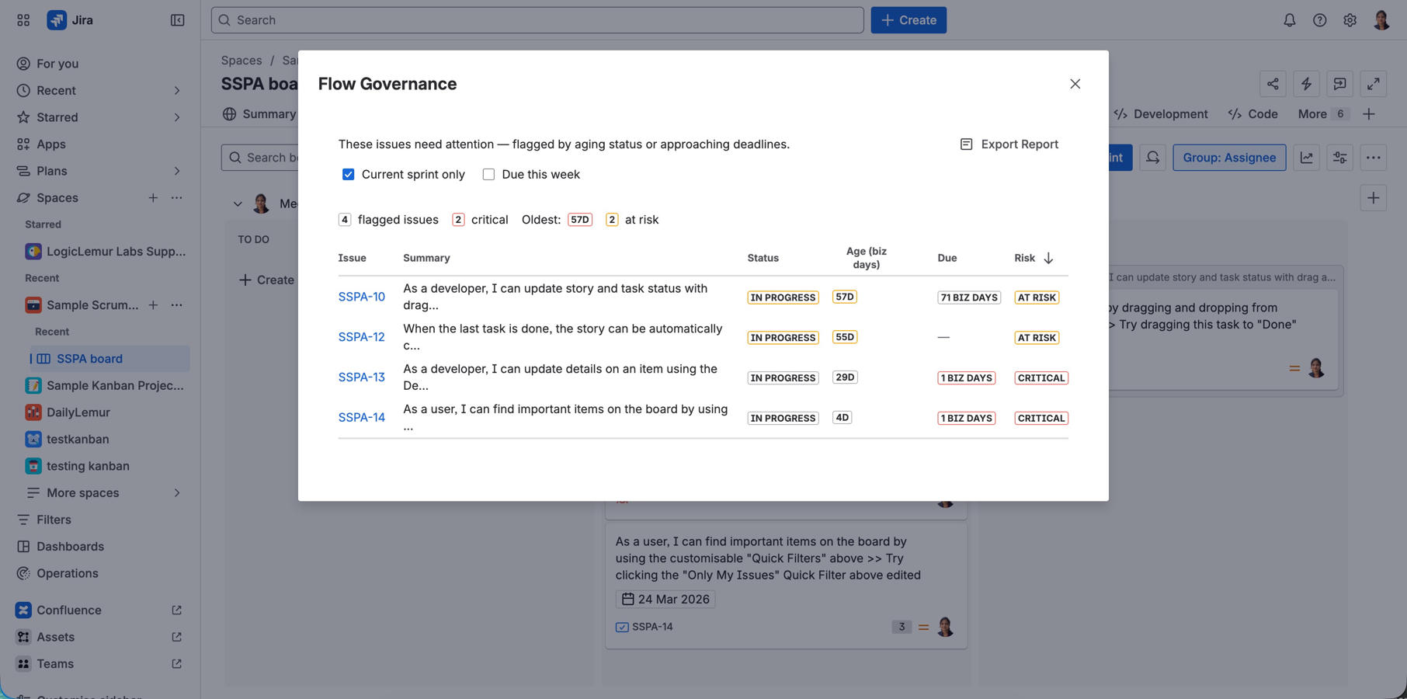1407x699 pixels.
Task: Click the board share icon
Action: (1273, 84)
